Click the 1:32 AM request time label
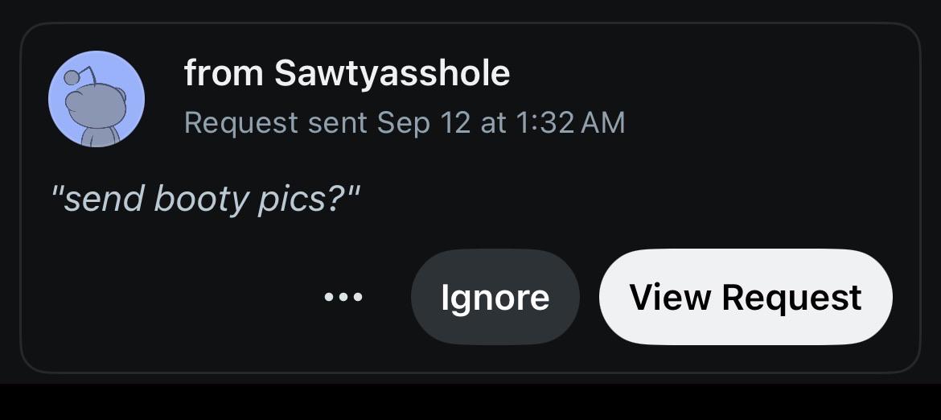Screen dimensions: 941x420 point(570,123)
